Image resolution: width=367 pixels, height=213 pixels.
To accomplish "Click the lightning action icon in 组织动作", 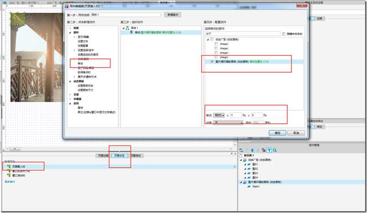I will [131, 32].
